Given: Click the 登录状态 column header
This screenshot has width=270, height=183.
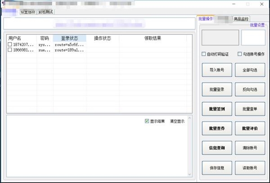Looking at the screenshot, I should click(69, 38).
